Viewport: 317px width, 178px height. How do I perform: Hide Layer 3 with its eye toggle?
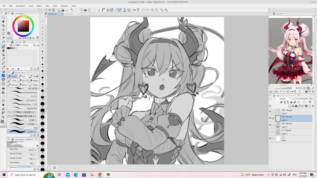tap(271, 124)
